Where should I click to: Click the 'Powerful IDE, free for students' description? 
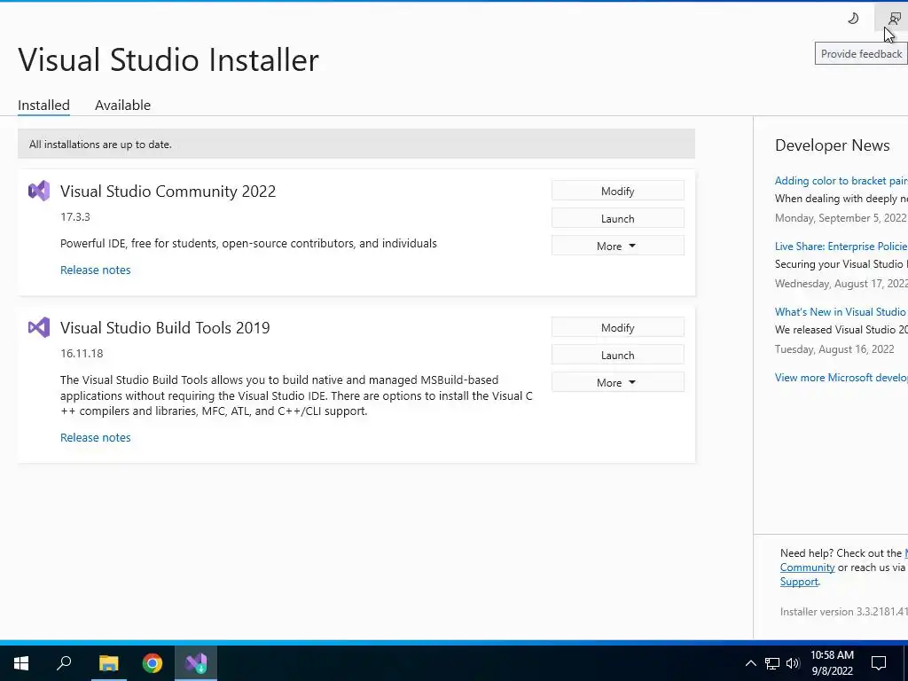tap(248, 243)
